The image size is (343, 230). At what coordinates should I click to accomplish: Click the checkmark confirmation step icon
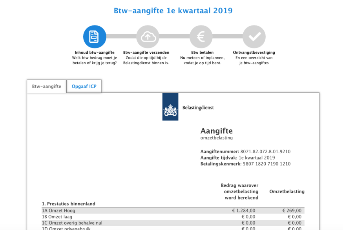click(x=254, y=37)
